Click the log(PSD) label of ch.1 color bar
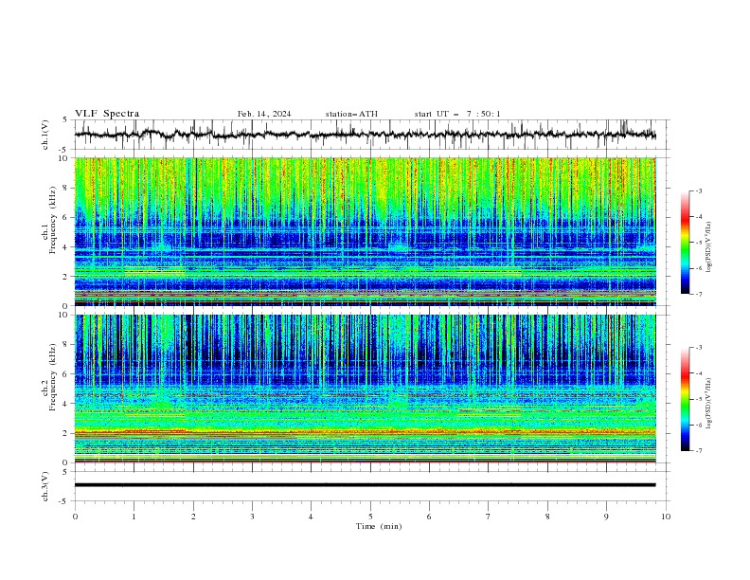 [709, 247]
